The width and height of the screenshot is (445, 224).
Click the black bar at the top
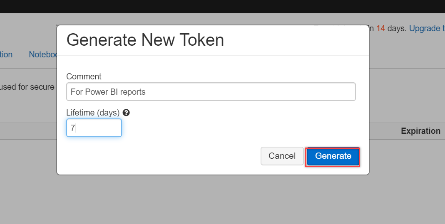pos(222,6)
